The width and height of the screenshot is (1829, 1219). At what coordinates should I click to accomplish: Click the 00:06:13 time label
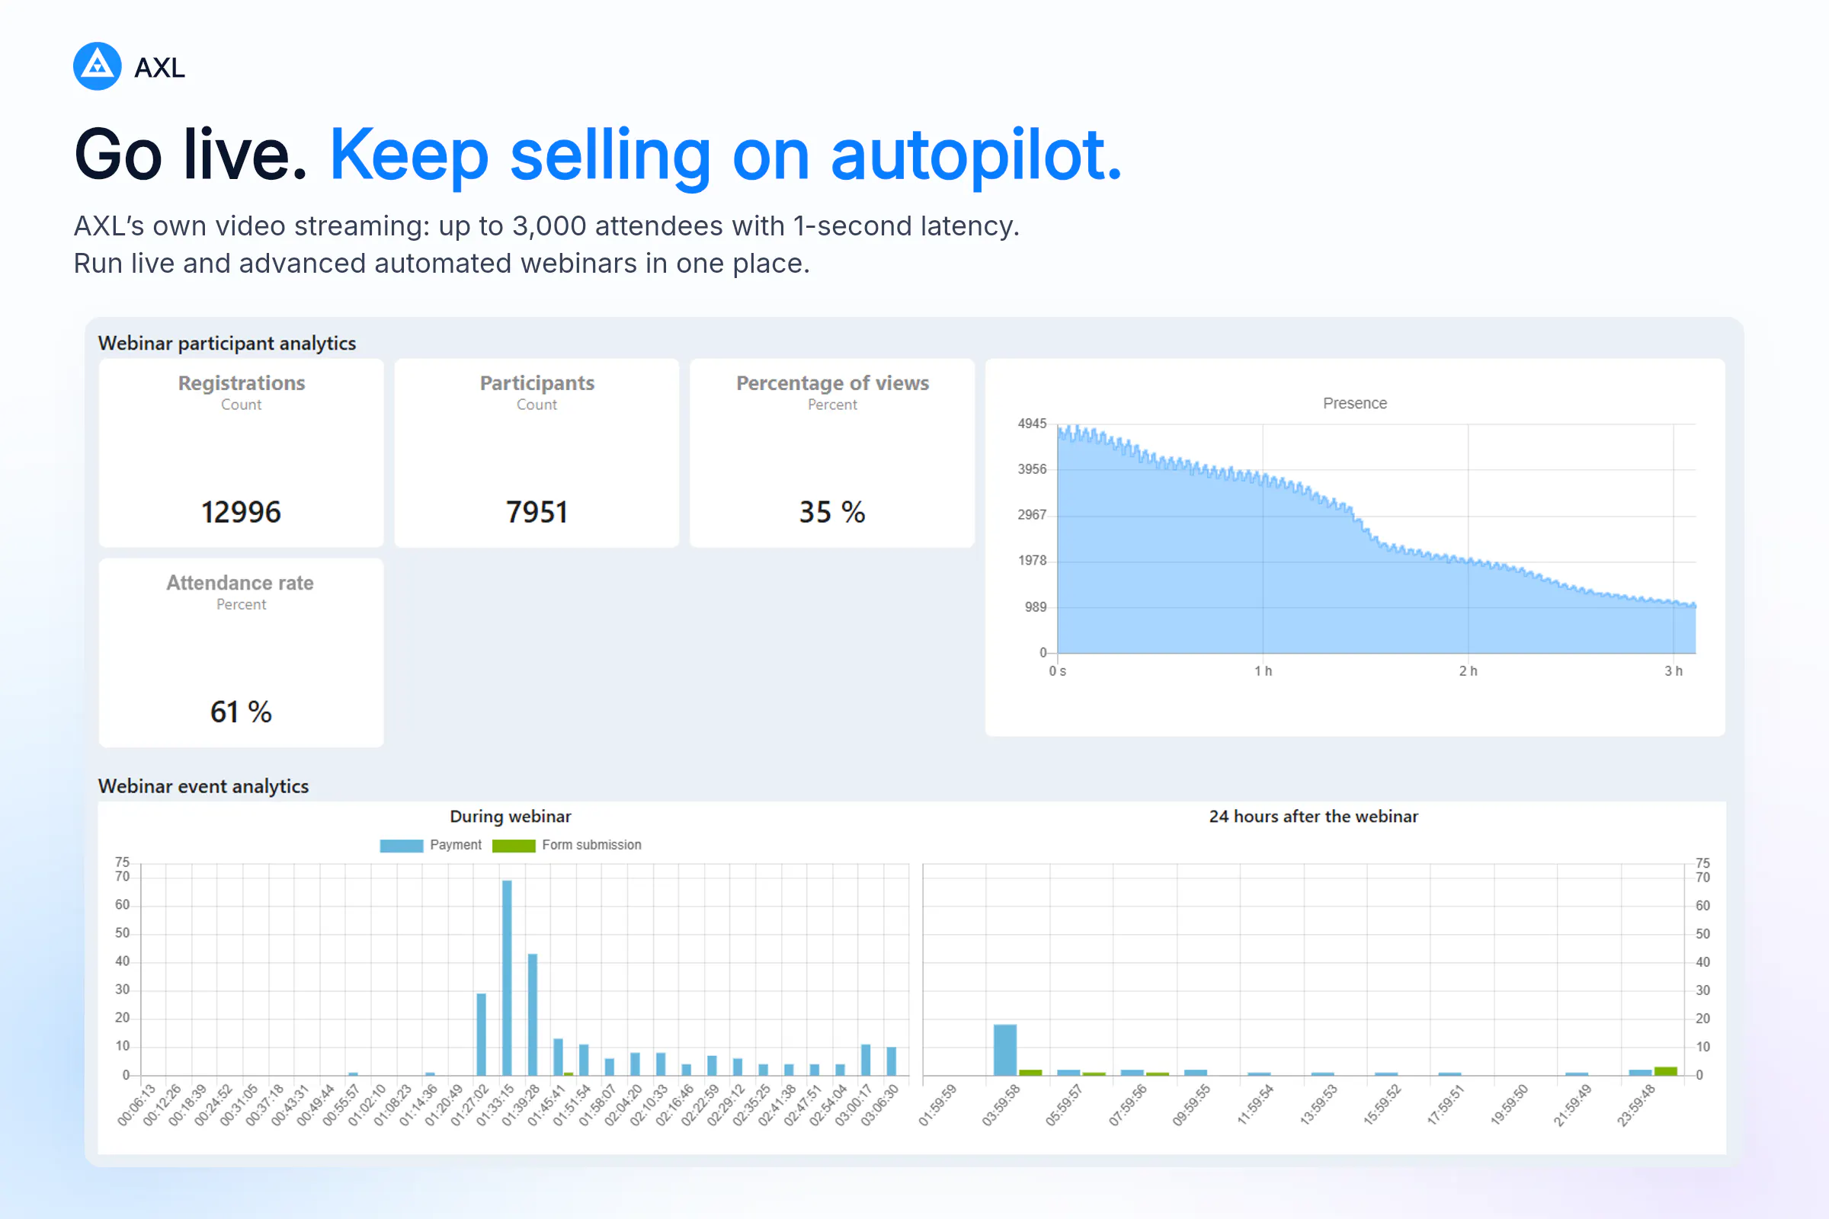coord(137,1105)
